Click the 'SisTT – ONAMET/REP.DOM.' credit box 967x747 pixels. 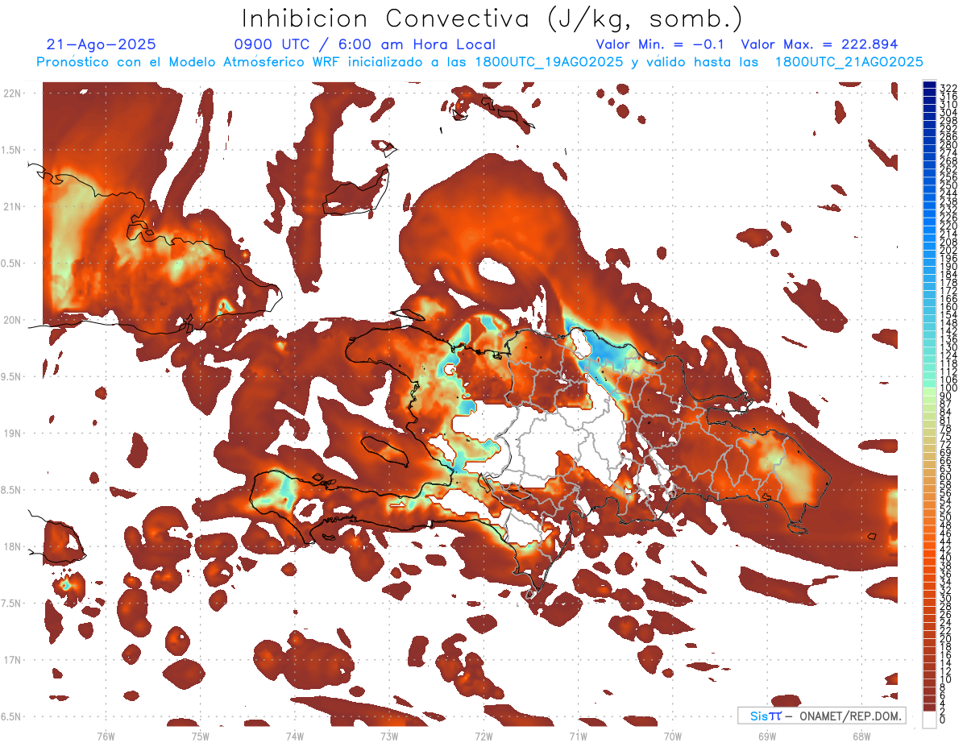pos(823,716)
